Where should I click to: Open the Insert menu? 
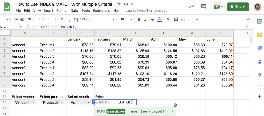point(49,11)
